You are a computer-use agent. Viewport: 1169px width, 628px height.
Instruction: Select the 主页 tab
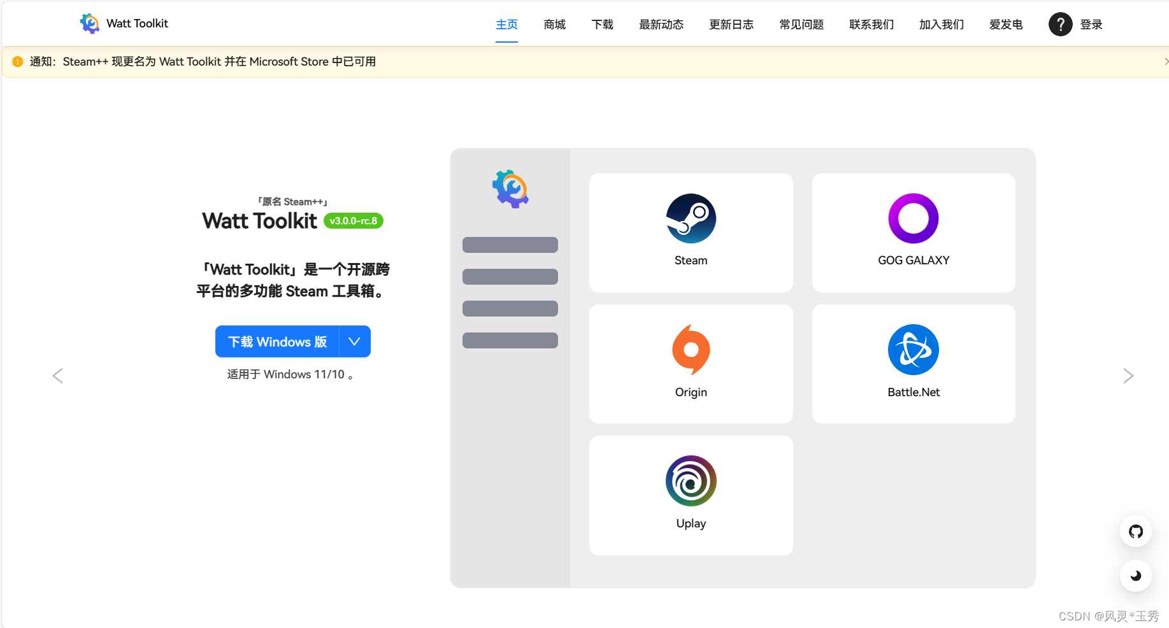[x=506, y=25]
